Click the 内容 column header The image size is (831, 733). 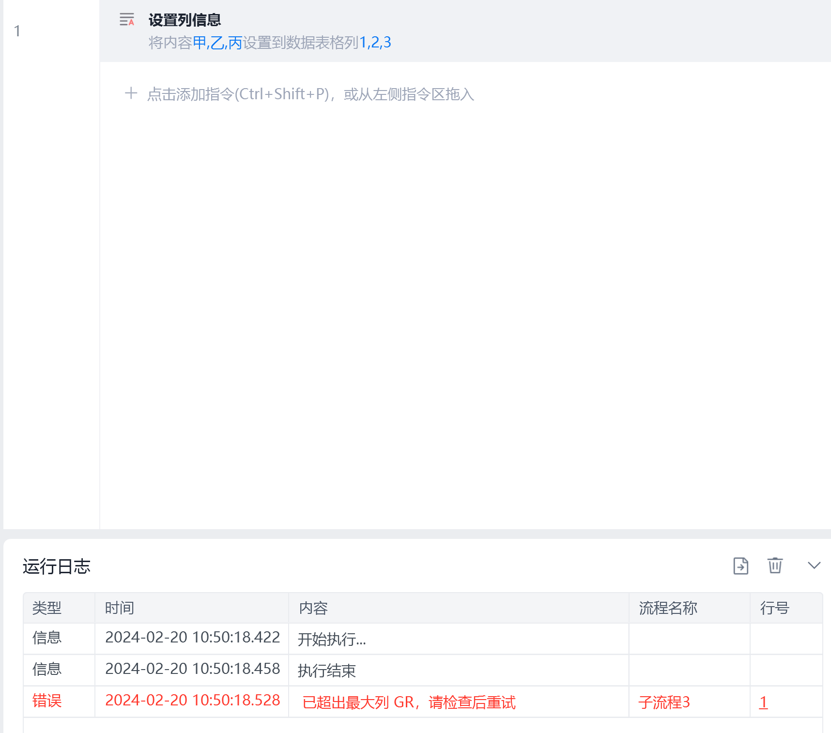[313, 608]
